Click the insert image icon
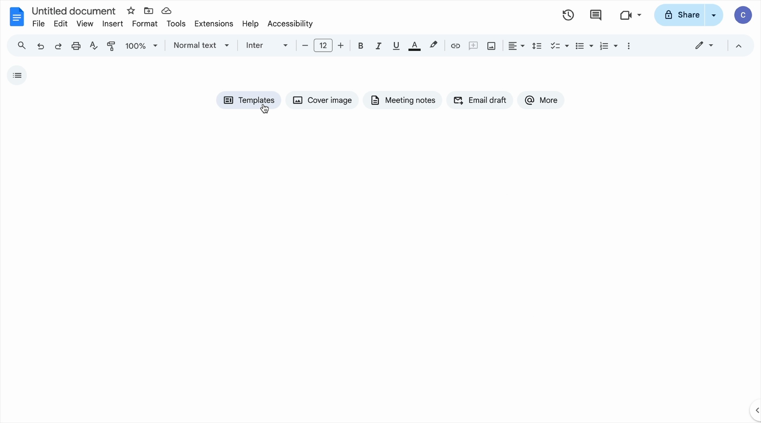The width and height of the screenshot is (761, 423). [x=490, y=45]
